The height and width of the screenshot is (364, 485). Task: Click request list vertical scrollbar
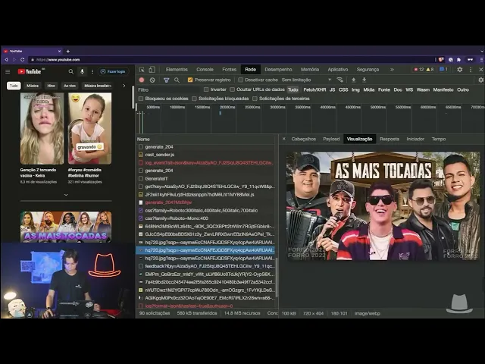point(277,278)
